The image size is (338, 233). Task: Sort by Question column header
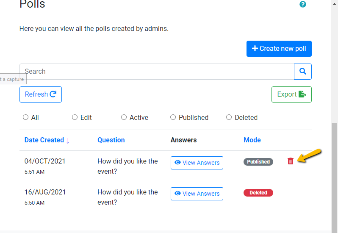click(x=111, y=140)
